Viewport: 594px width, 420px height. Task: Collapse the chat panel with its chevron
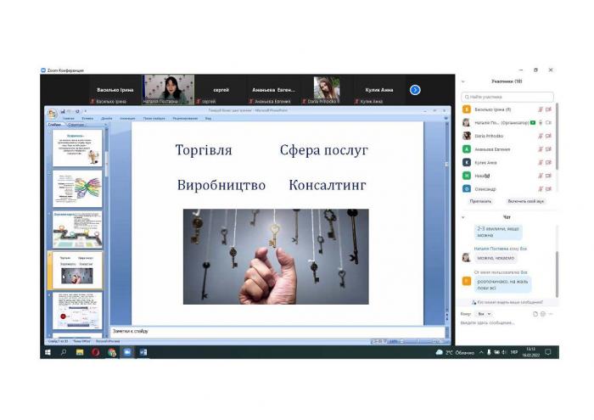point(463,217)
